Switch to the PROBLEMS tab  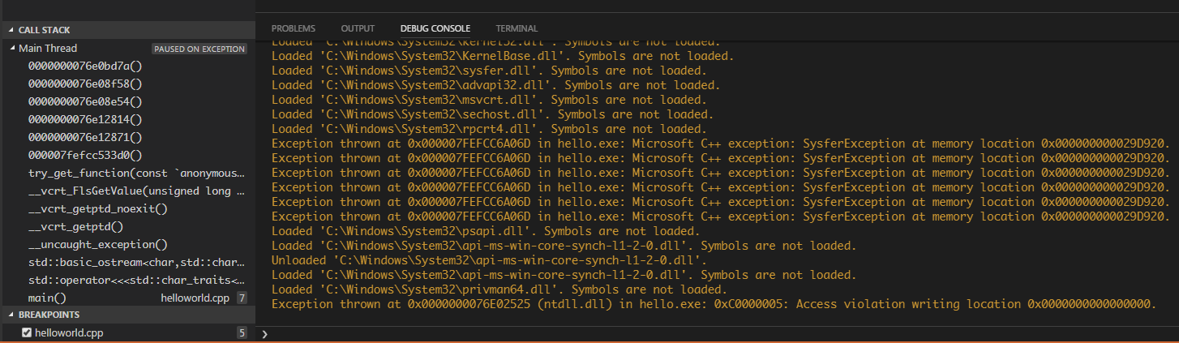point(294,28)
